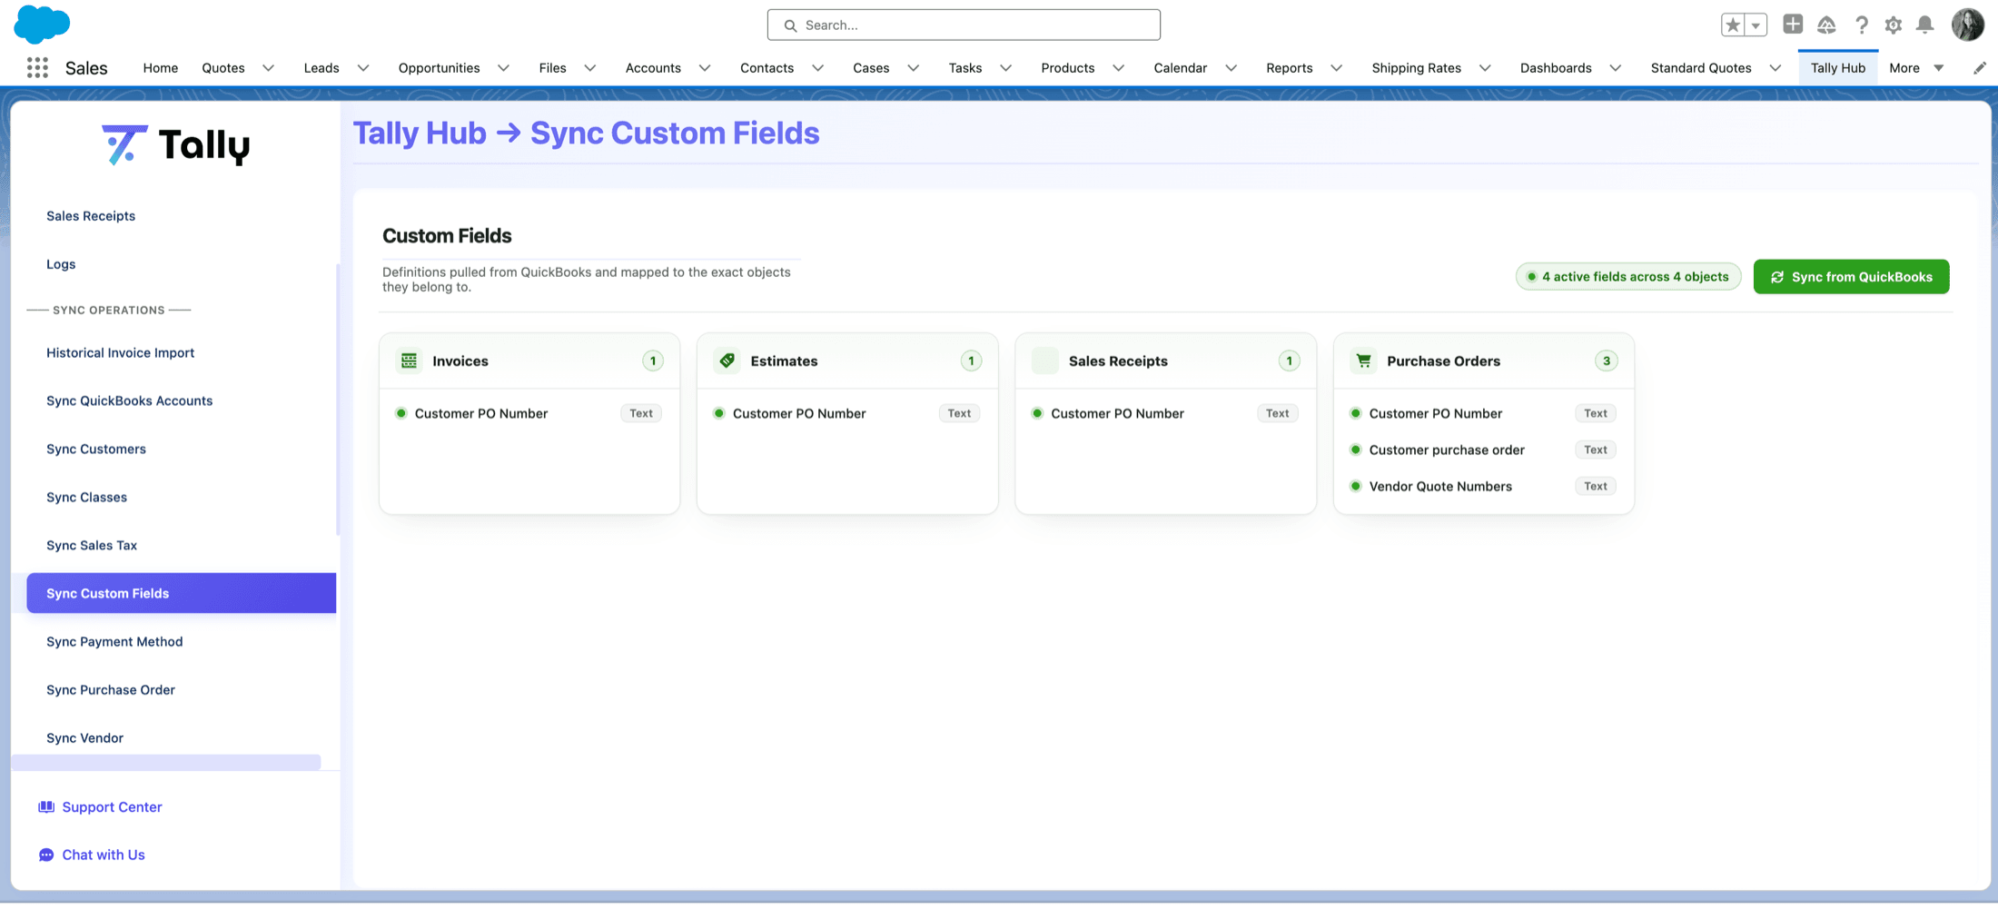Click the Purchase Orders count badge 3
Image resolution: width=1998 pixels, height=909 pixels.
(1607, 361)
